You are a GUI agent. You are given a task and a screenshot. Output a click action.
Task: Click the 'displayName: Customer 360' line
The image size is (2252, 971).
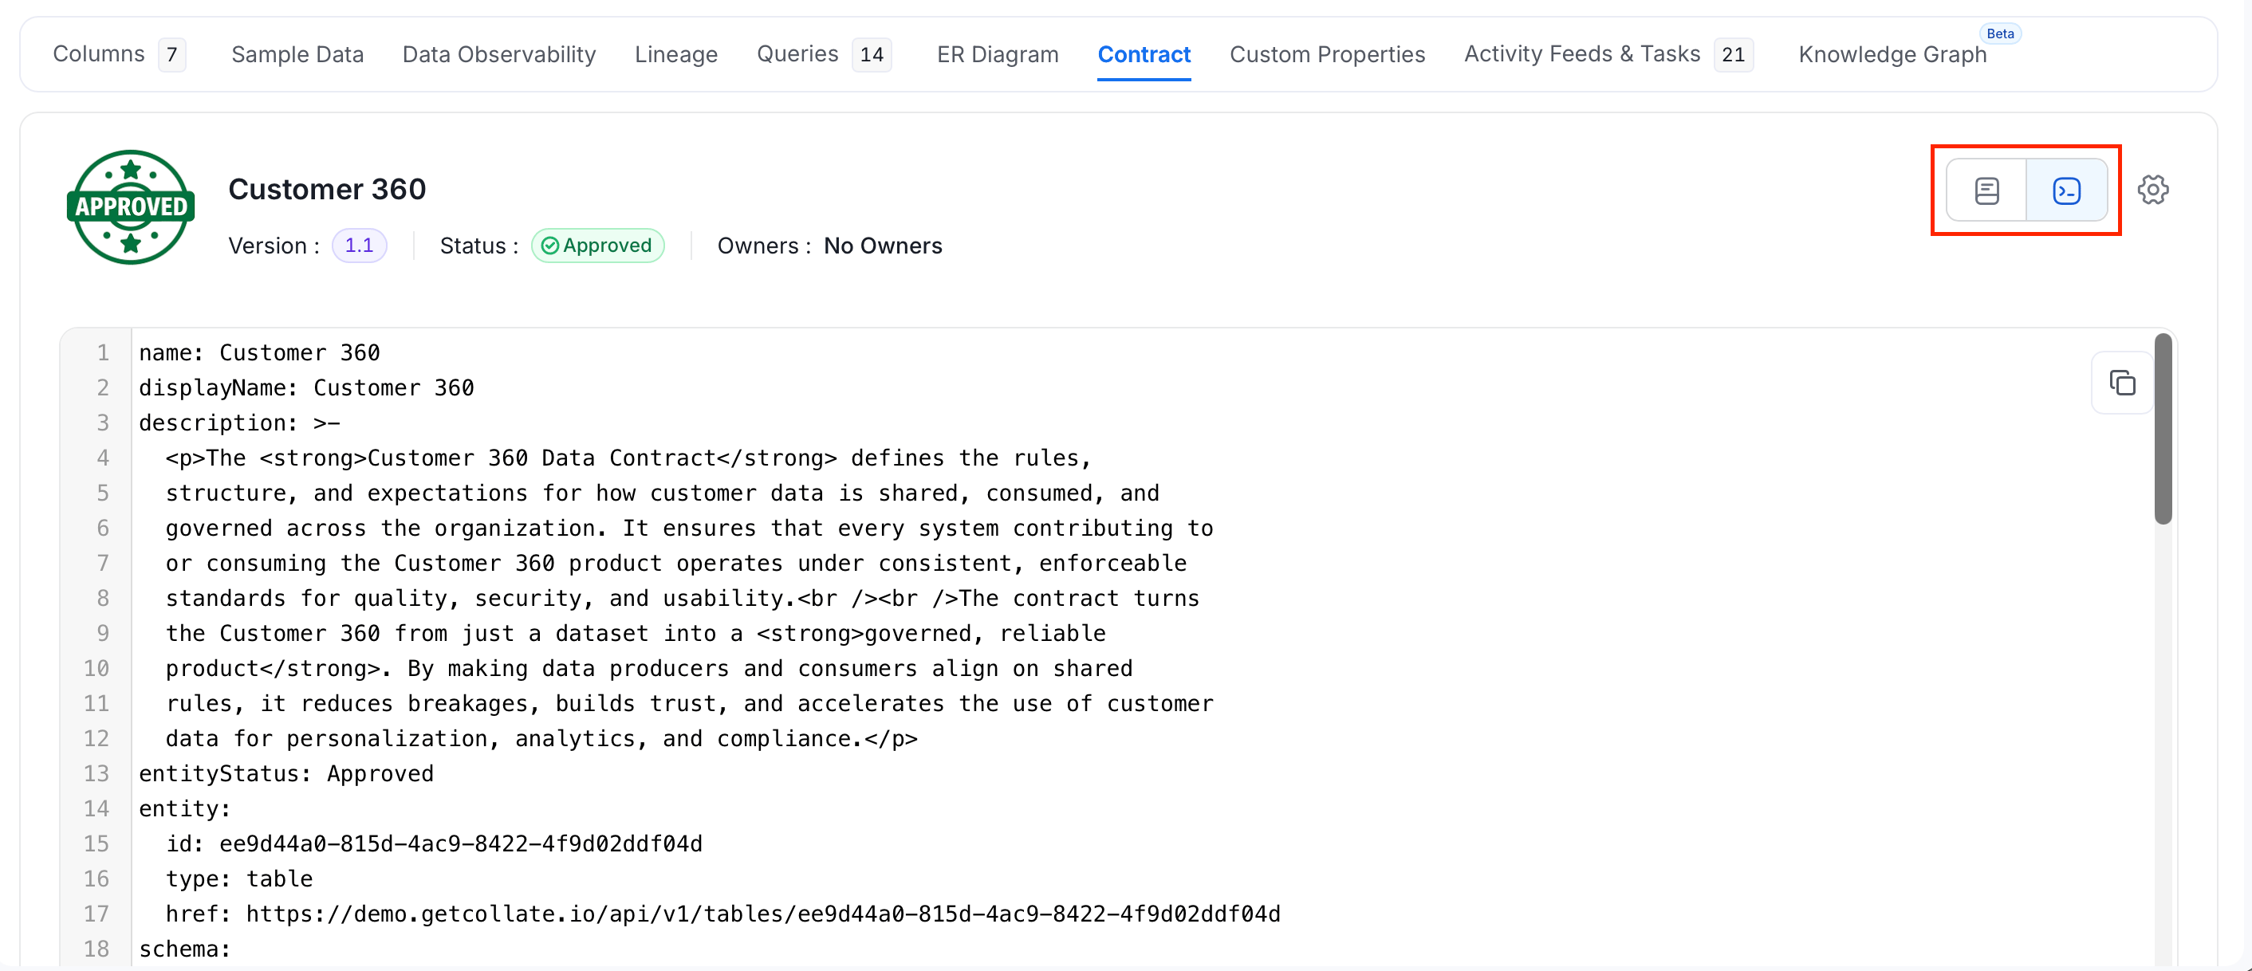[x=306, y=387]
